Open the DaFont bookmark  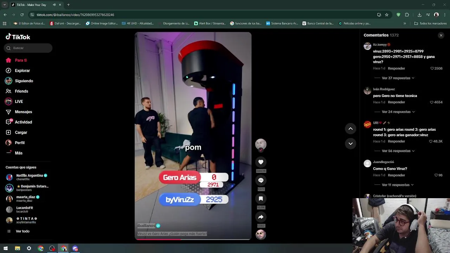click(x=65, y=24)
